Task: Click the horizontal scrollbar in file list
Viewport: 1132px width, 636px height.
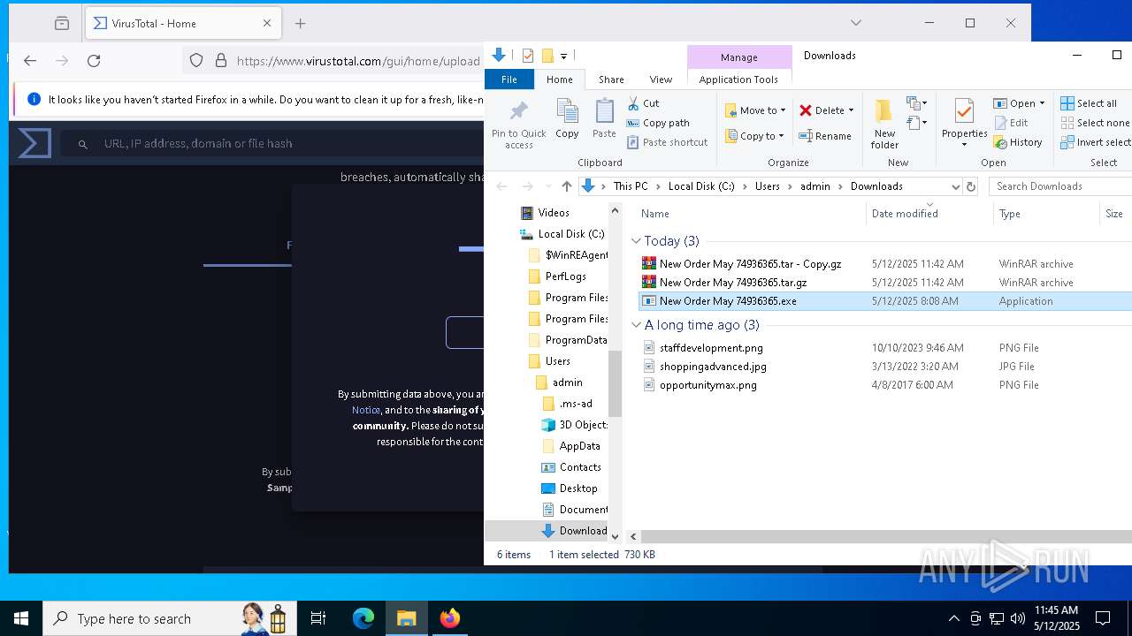Action: tap(884, 536)
